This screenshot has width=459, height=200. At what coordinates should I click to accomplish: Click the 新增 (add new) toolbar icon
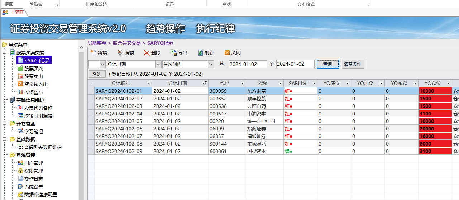coord(93,53)
